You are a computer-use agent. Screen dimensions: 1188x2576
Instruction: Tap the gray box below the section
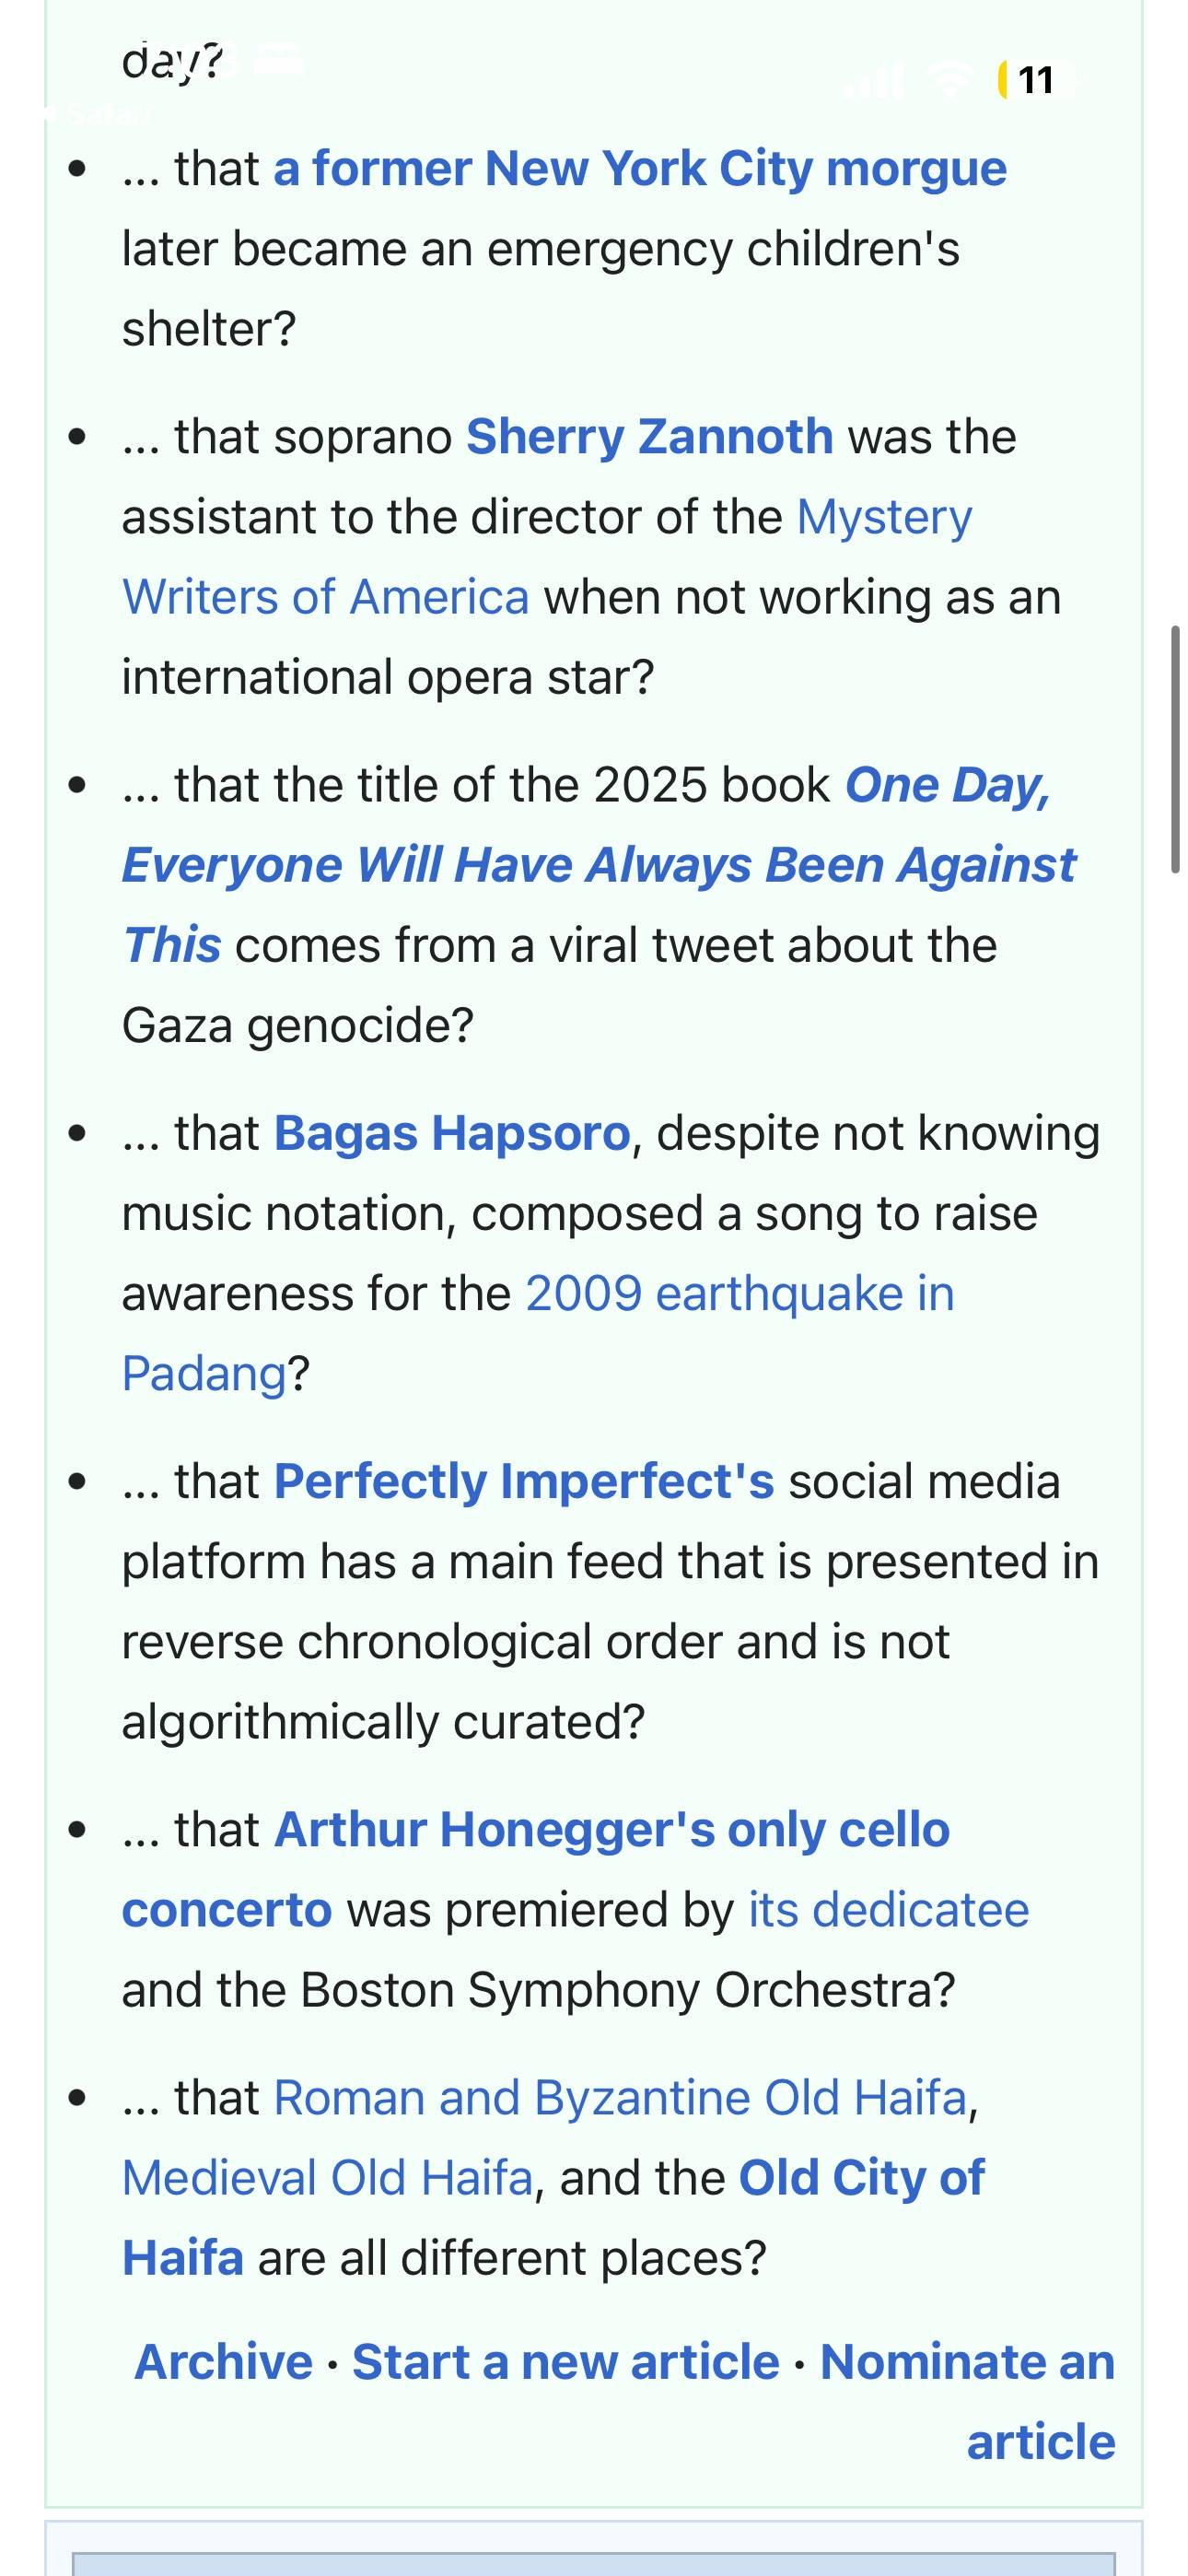[x=594, y=2563]
